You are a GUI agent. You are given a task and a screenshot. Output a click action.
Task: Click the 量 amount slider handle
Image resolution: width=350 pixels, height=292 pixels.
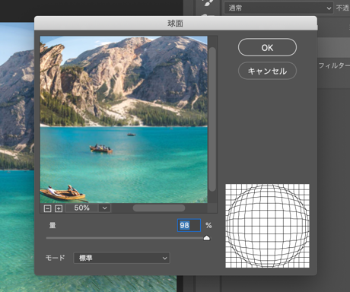click(207, 238)
